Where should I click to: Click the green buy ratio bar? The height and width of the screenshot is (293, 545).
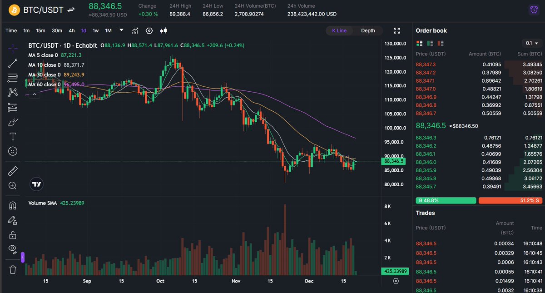[446, 200]
